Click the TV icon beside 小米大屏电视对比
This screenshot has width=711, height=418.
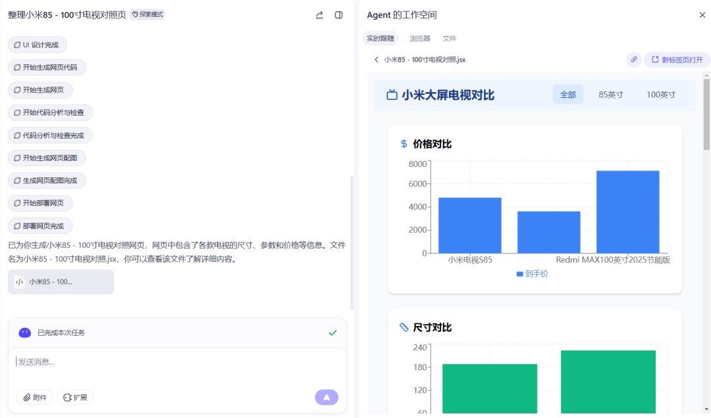click(392, 95)
